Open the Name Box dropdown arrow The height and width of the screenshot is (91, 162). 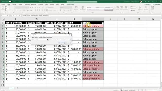click(x=7, y=16)
